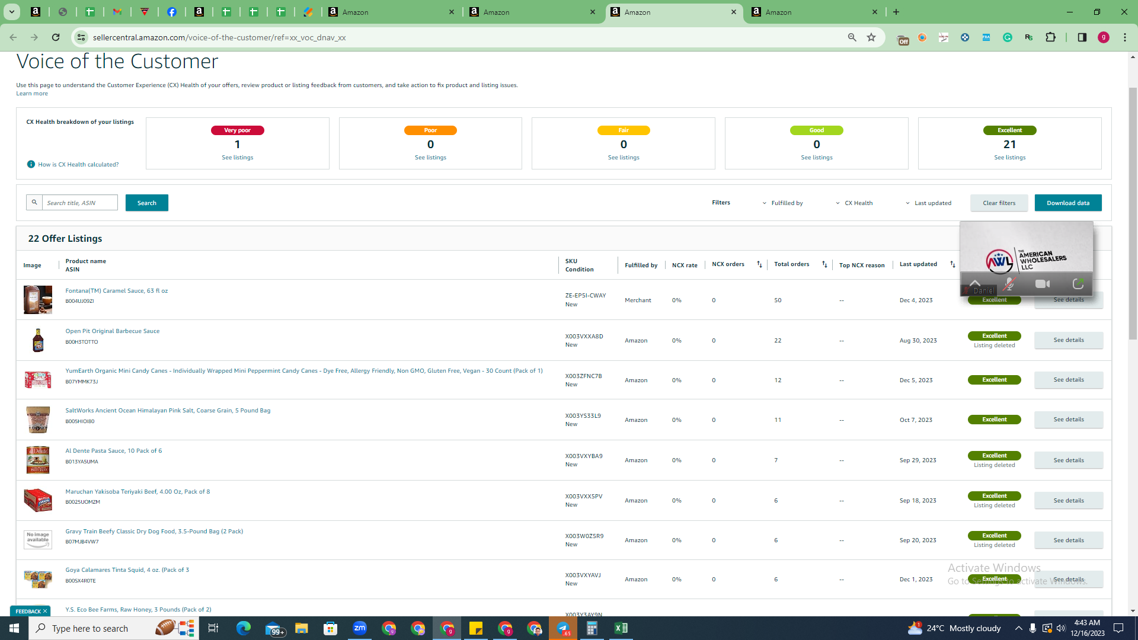See details for YumEarth Candy Canes

pyautogui.click(x=1069, y=380)
